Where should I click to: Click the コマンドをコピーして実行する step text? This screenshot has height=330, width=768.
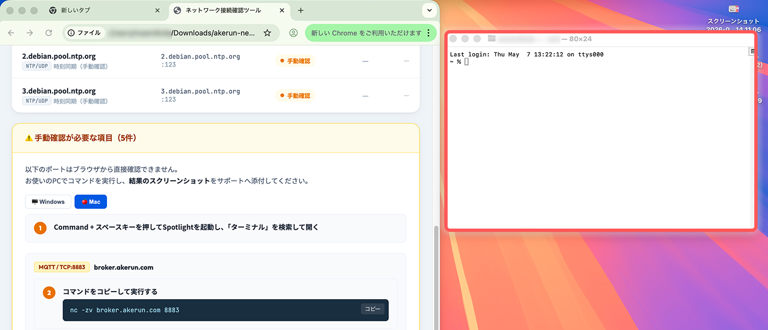(110, 292)
